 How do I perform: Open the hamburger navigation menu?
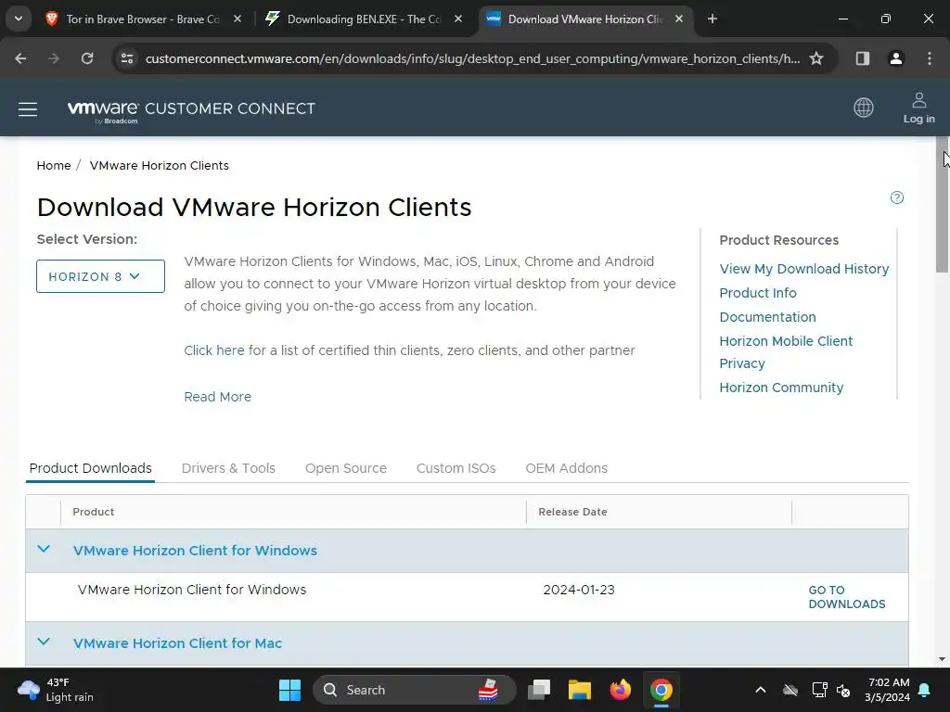(28, 109)
